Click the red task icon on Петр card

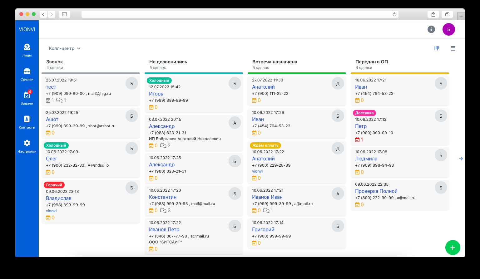(x=357, y=140)
